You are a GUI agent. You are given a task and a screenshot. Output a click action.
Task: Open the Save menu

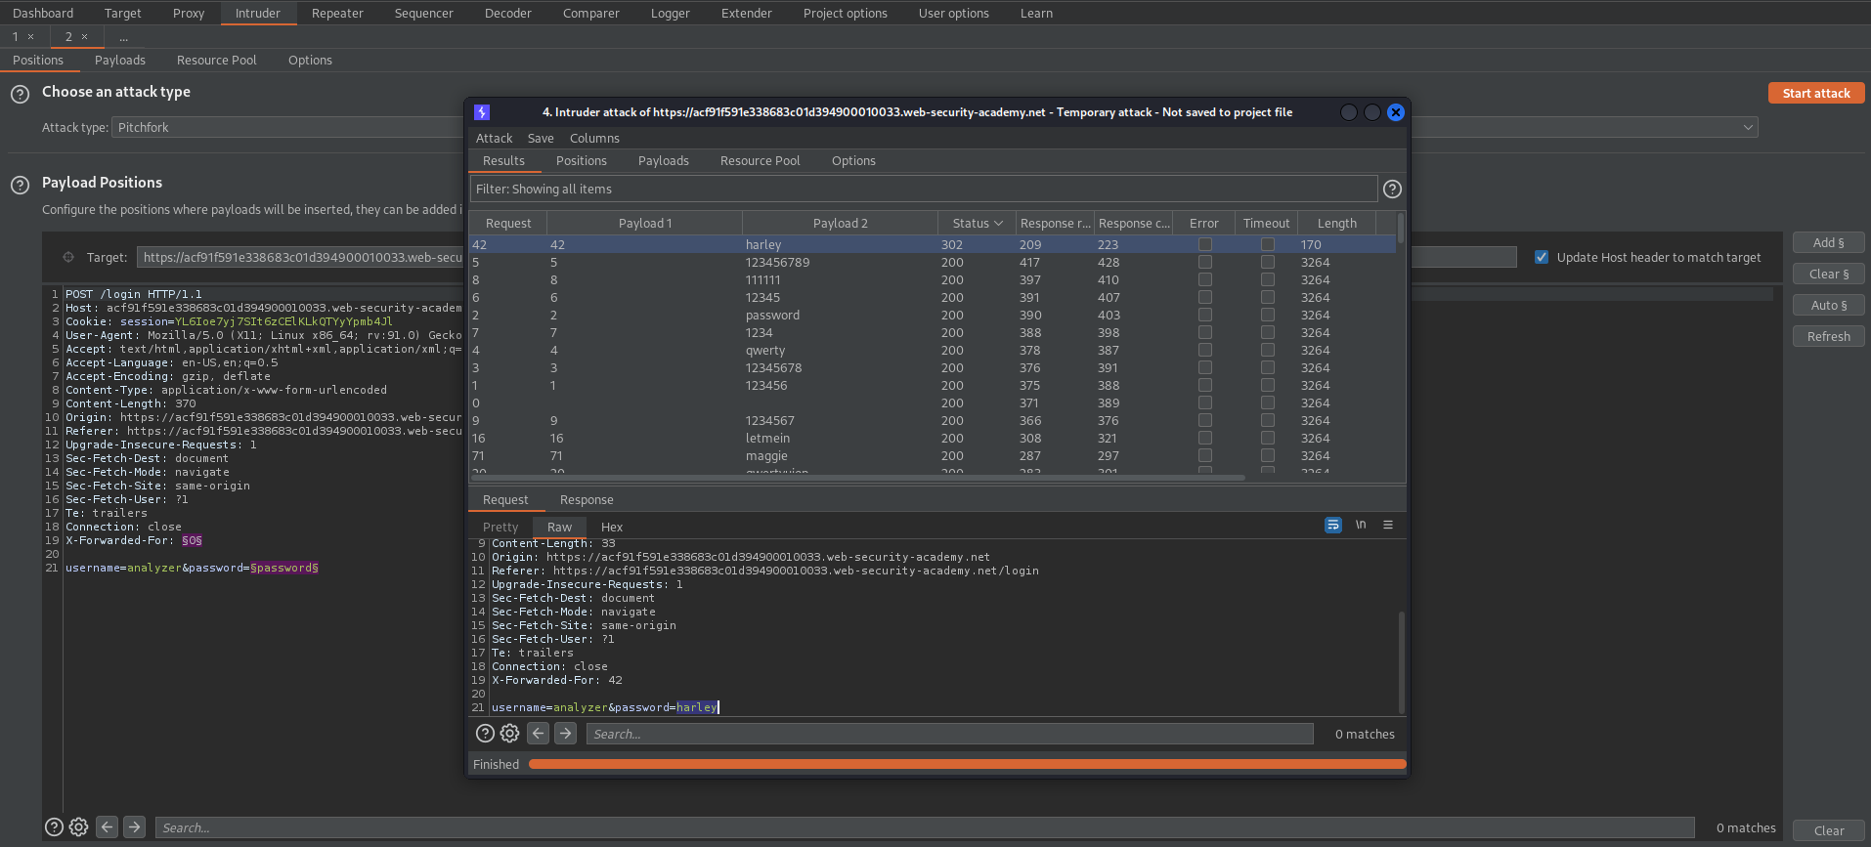click(541, 139)
